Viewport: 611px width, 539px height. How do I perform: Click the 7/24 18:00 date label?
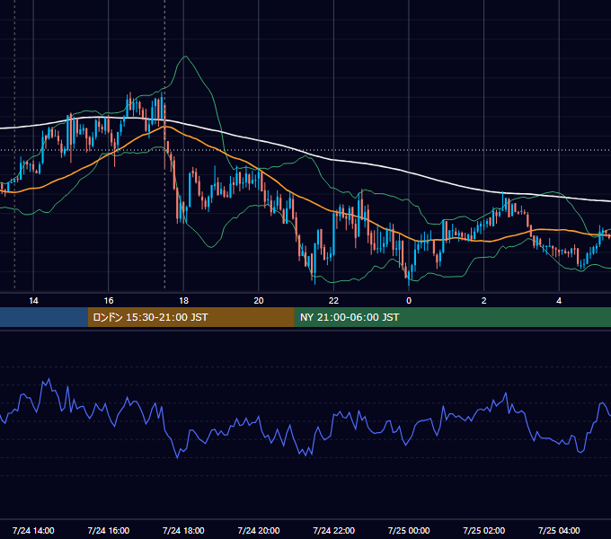point(183,530)
